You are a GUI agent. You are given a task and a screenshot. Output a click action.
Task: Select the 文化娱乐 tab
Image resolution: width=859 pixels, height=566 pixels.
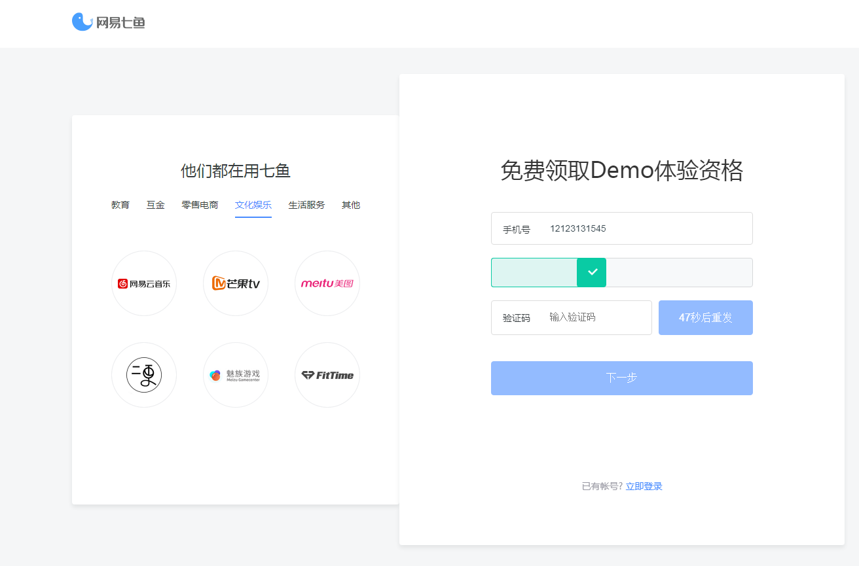[253, 205]
